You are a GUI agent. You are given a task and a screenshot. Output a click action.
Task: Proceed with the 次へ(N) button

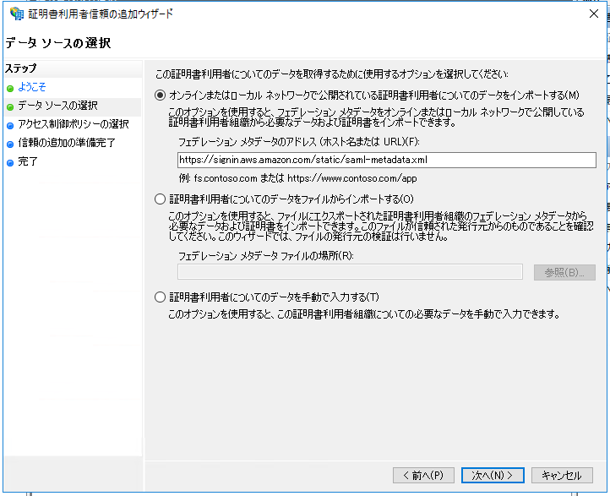(x=493, y=476)
